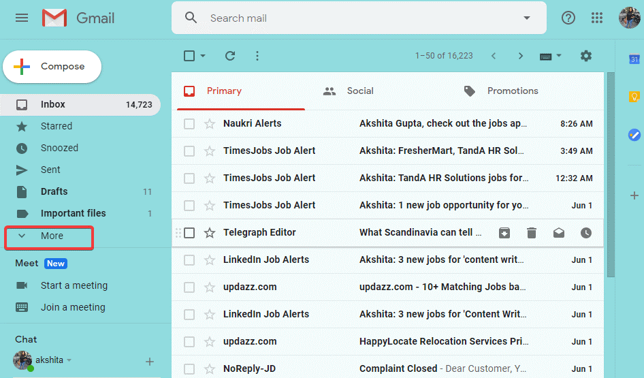Image resolution: width=644 pixels, height=378 pixels.
Task: Expand the More labels section
Action: pos(49,236)
